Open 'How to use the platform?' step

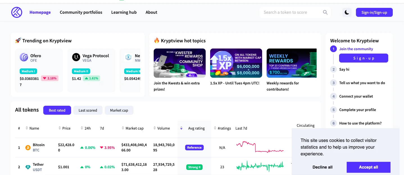[x=360, y=123]
